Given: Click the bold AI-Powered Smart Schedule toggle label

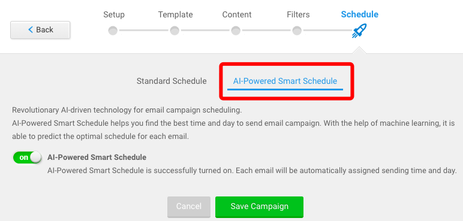Looking at the screenshot, I should pos(97,158).
